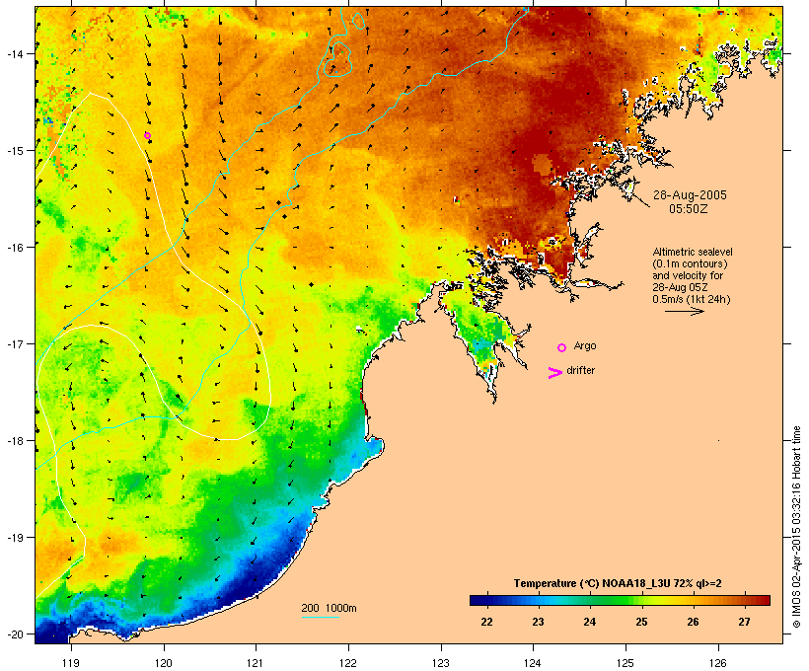The image size is (809, 671).
Task: Click the latitude label -14
Action: tap(14, 53)
